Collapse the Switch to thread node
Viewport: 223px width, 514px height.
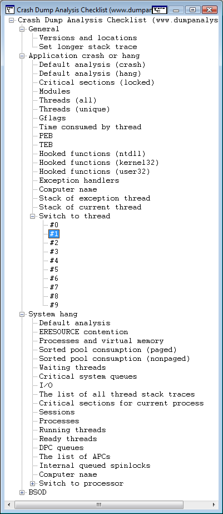(x=32, y=217)
